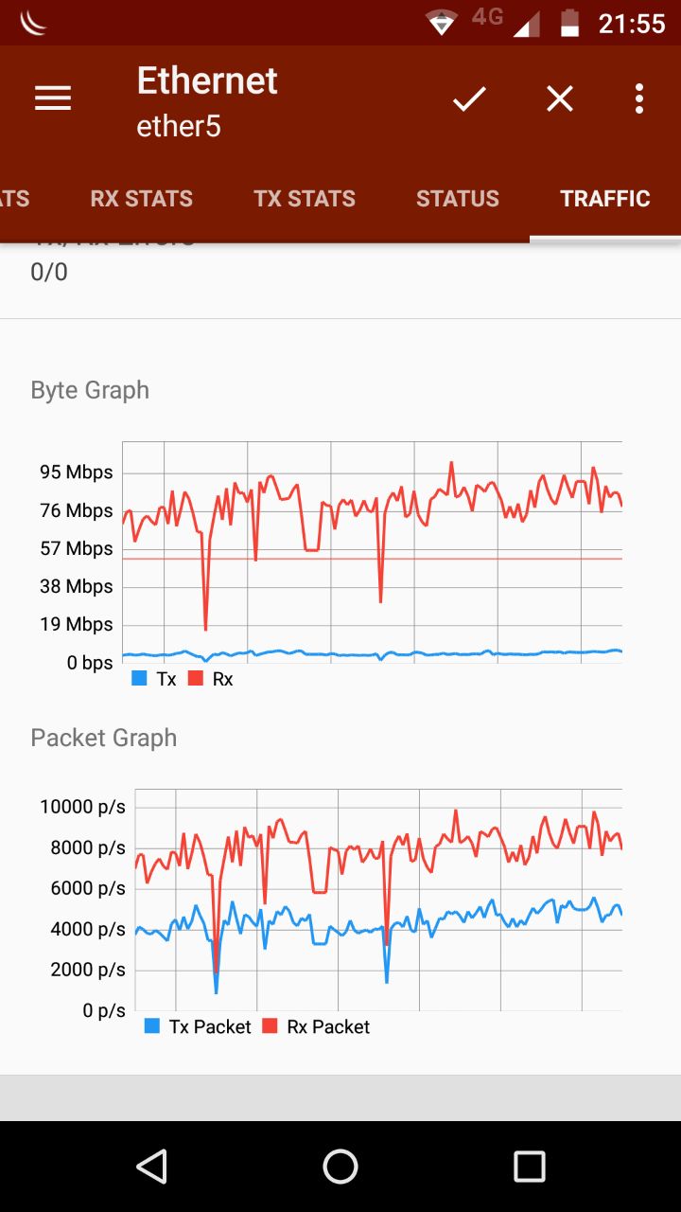The width and height of the screenshot is (681, 1212).
Task: Open the recent apps overview
Action: pyautogui.click(x=530, y=1167)
